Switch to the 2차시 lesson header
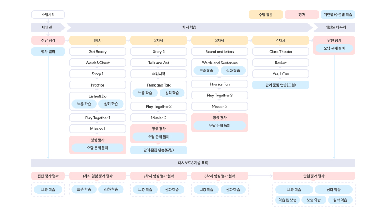Image resolution: width=387 pixels, height=217 pixels. 159,40
